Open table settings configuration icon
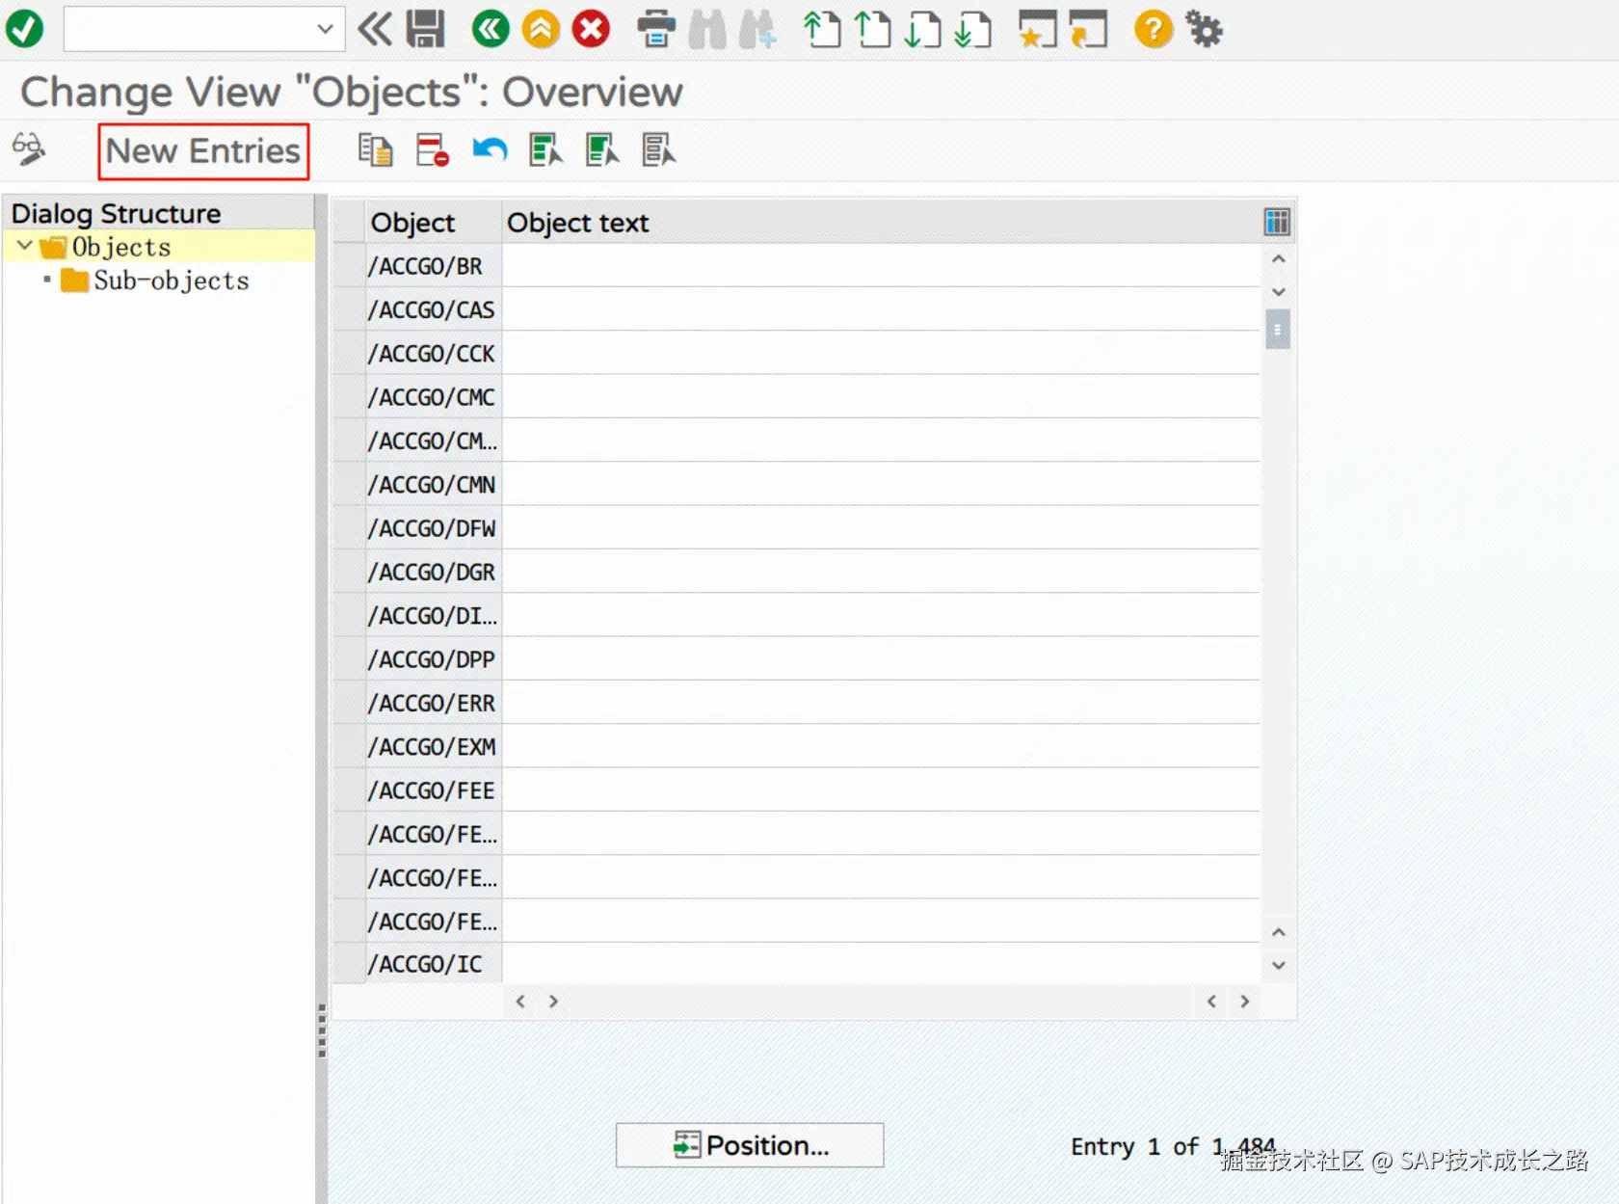This screenshot has width=1619, height=1204. [x=1277, y=223]
